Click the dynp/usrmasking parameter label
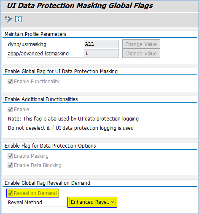199x214 pixels. [x=27, y=44]
